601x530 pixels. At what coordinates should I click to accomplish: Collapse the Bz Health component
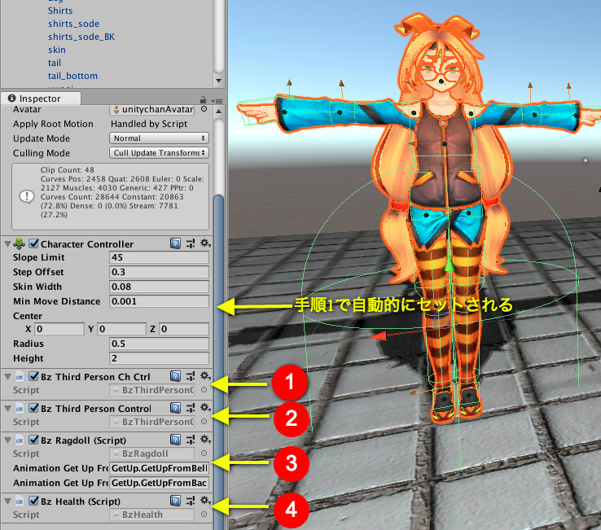point(7,502)
